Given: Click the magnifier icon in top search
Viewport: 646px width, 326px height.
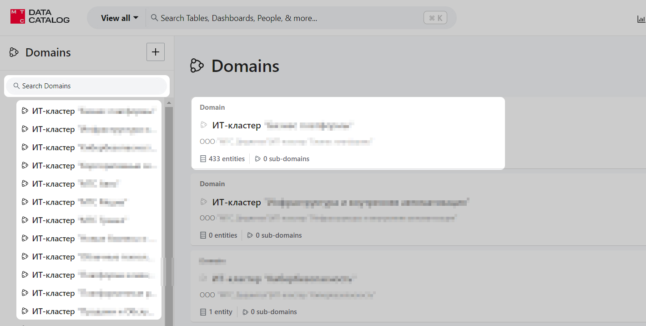Looking at the screenshot, I should point(154,18).
